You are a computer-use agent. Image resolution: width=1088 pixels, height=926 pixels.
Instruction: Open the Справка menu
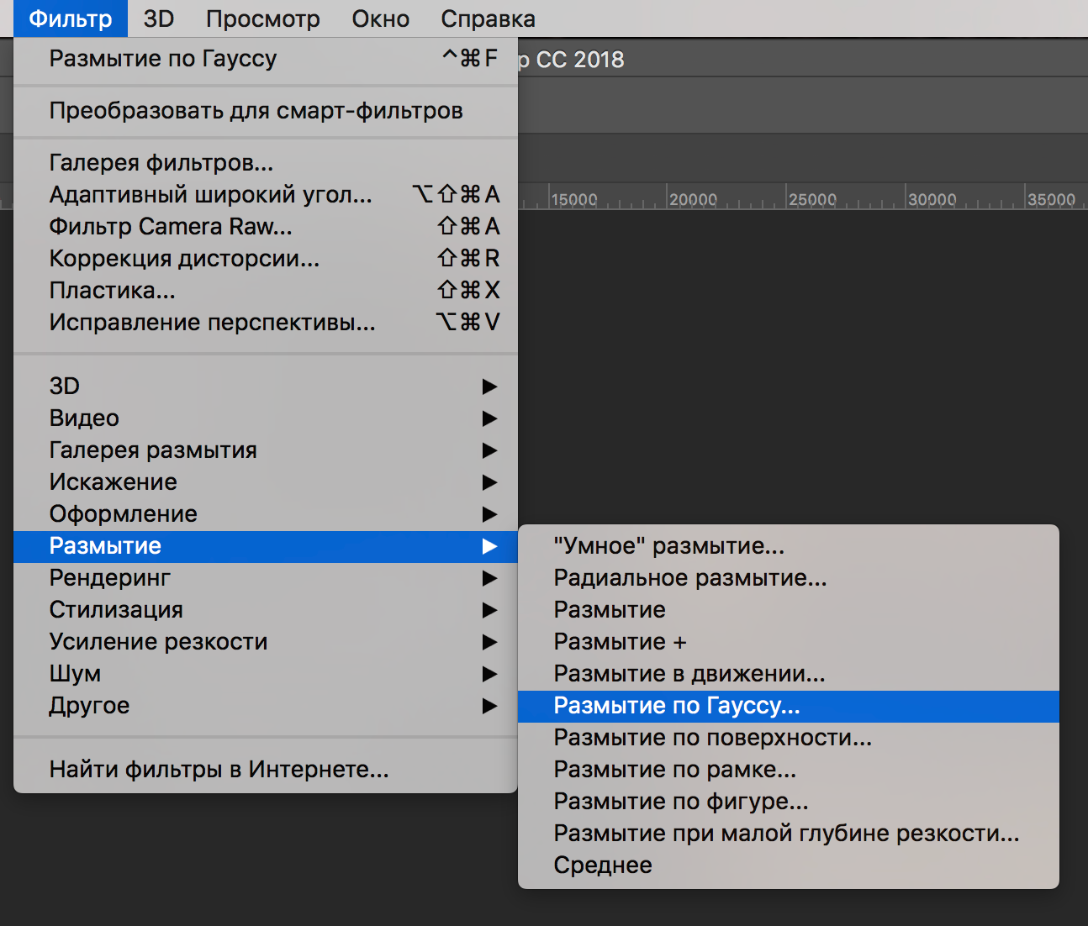[488, 18]
